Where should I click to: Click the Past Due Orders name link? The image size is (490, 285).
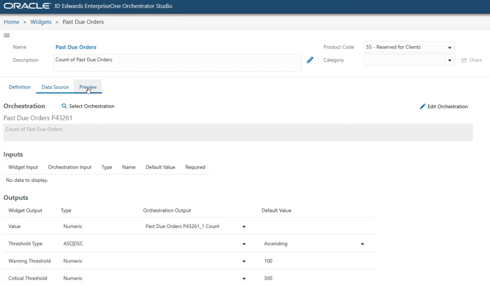click(76, 47)
